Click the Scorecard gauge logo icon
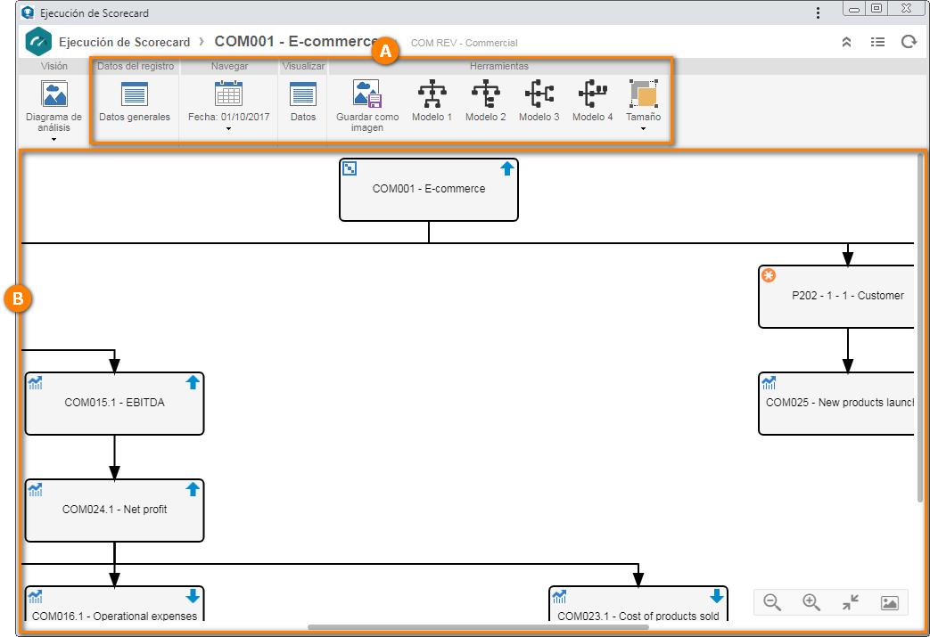This screenshot has height=637, width=930. point(39,42)
